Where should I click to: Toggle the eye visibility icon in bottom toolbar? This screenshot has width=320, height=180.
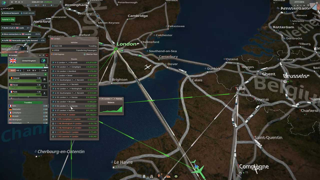coord(176,176)
